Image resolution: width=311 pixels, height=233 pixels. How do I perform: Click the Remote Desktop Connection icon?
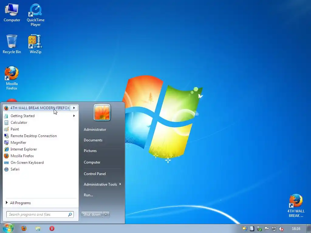tap(6, 136)
